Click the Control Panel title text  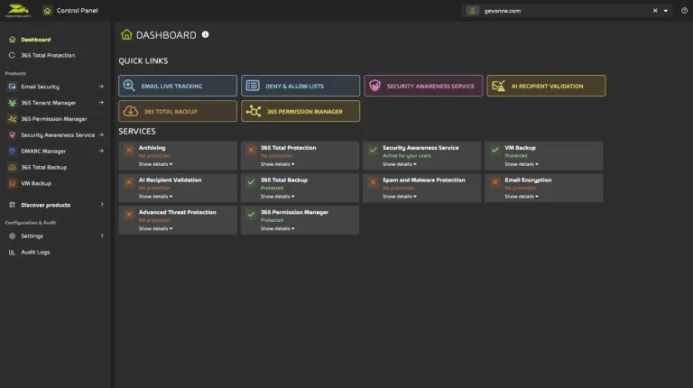[x=77, y=11]
